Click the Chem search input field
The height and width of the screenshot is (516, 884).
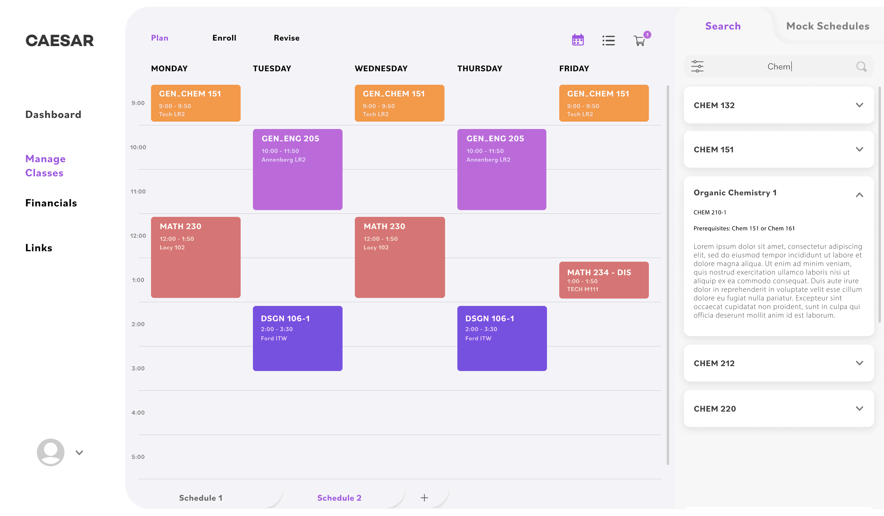point(779,66)
